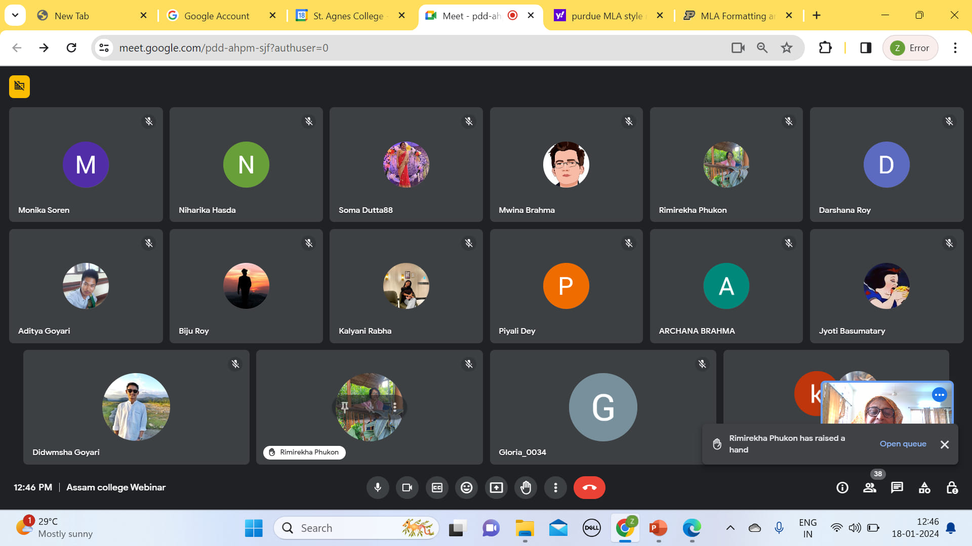Viewport: 972px width, 546px height.
Task: Open self-view tile options menu
Action: click(x=939, y=395)
